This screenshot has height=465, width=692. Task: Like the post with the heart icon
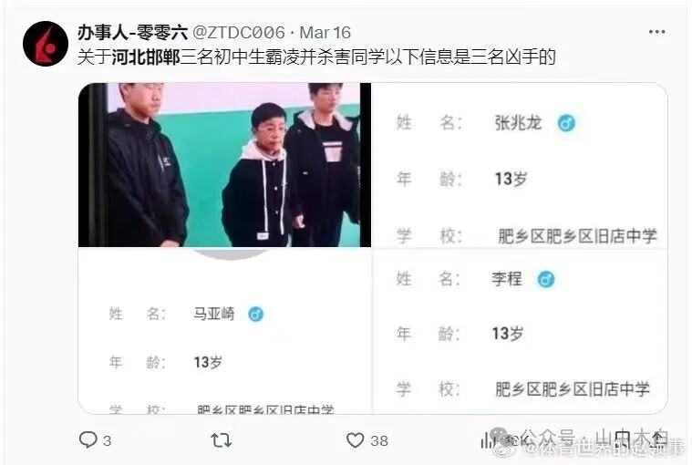[355, 440]
